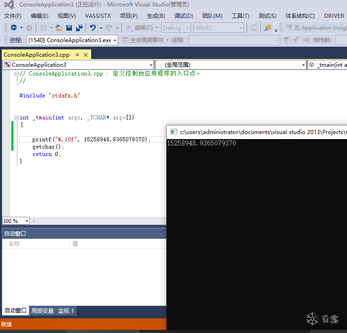Click the Navigate Forward arrow icon
347x333 pixels.
point(29,28)
